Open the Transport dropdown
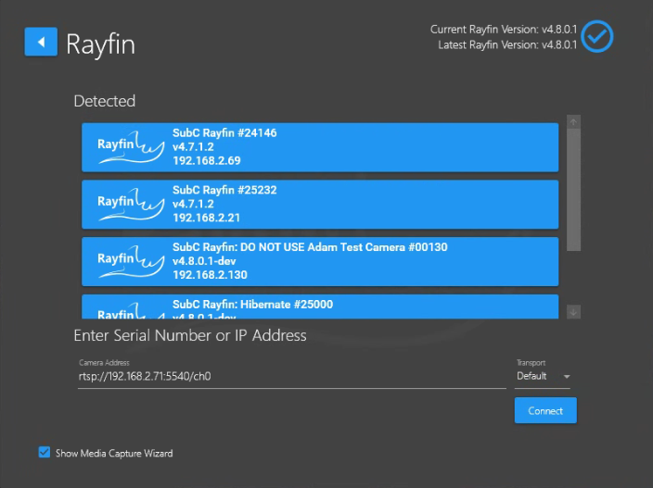 click(x=543, y=376)
